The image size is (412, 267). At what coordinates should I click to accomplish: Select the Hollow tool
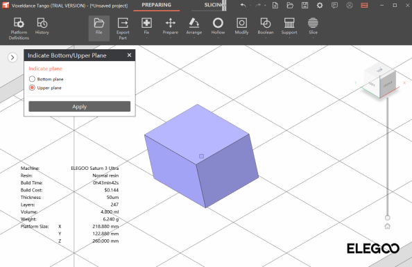click(x=218, y=26)
